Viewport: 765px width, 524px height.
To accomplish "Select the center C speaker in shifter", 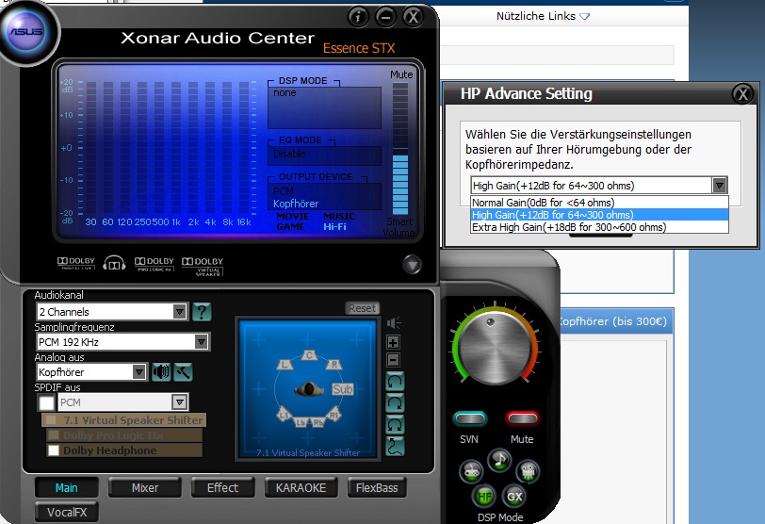I will click(309, 355).
